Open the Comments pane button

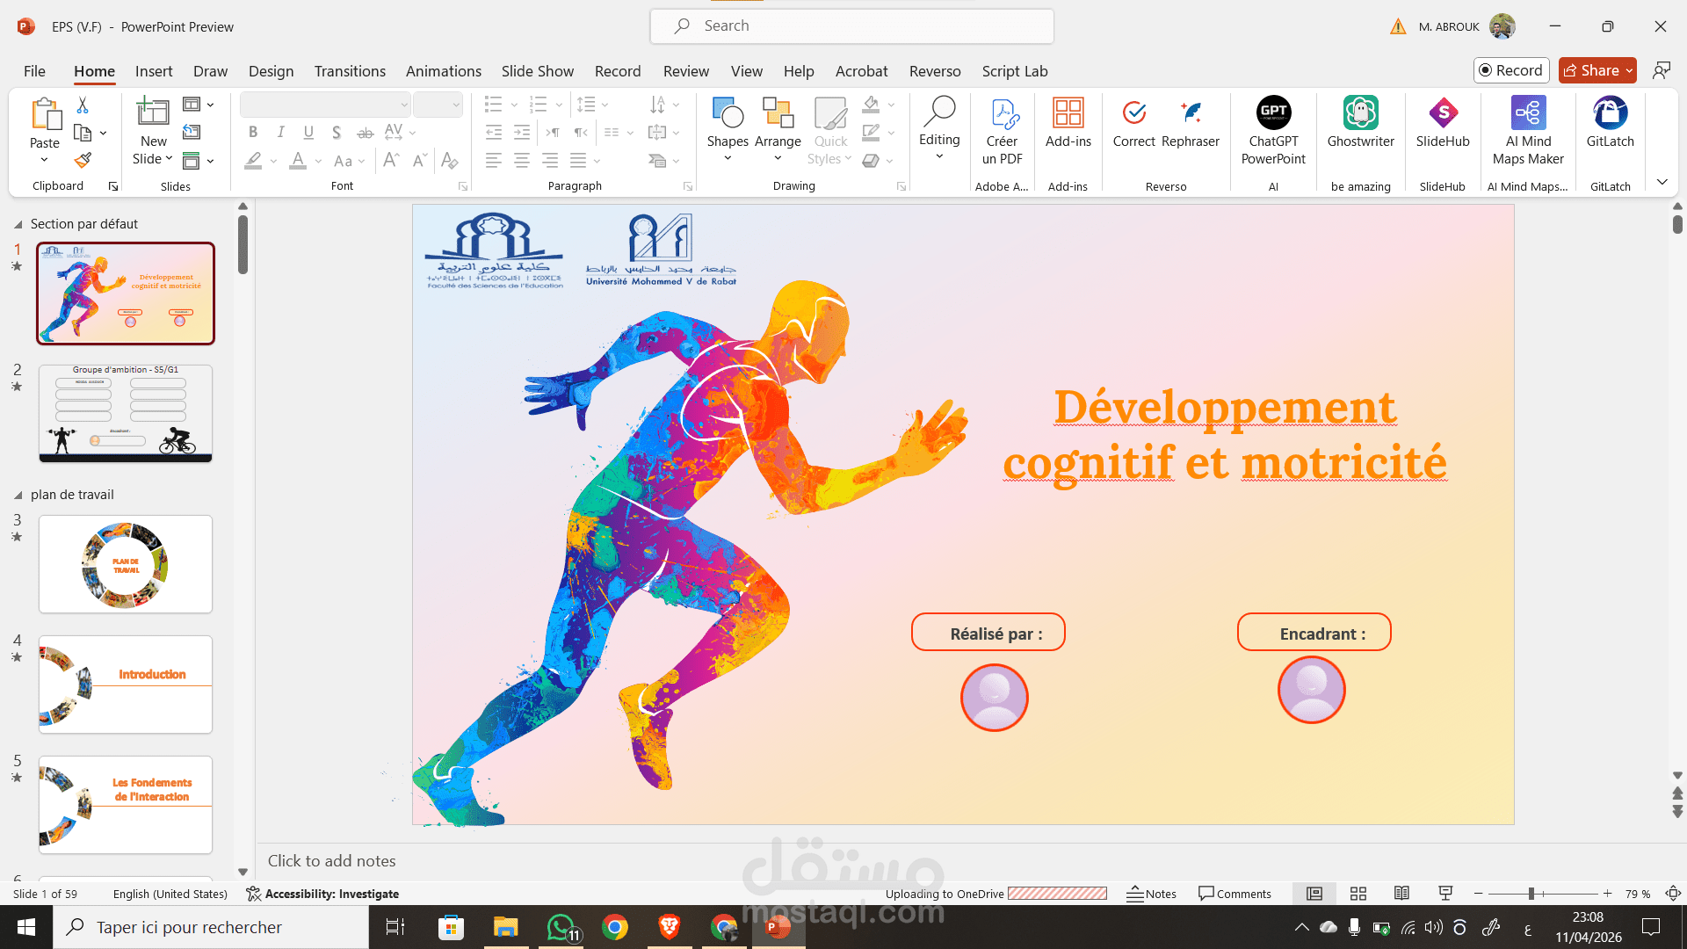(x=1234, y=894)
